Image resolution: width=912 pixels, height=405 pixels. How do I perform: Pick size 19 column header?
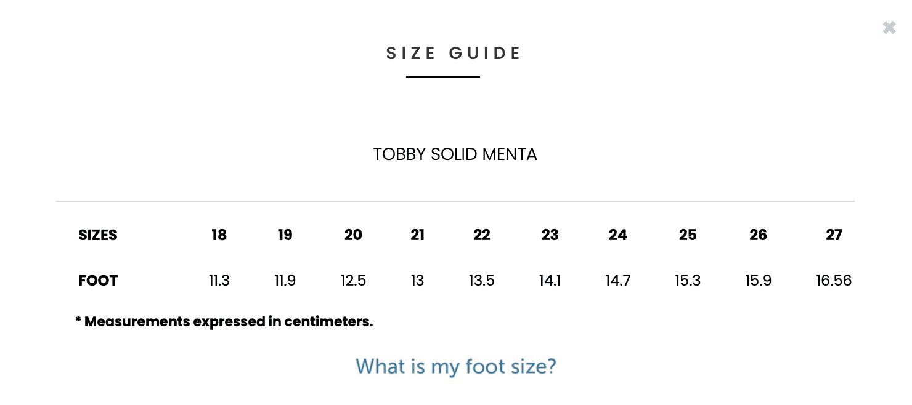(285, 235)
